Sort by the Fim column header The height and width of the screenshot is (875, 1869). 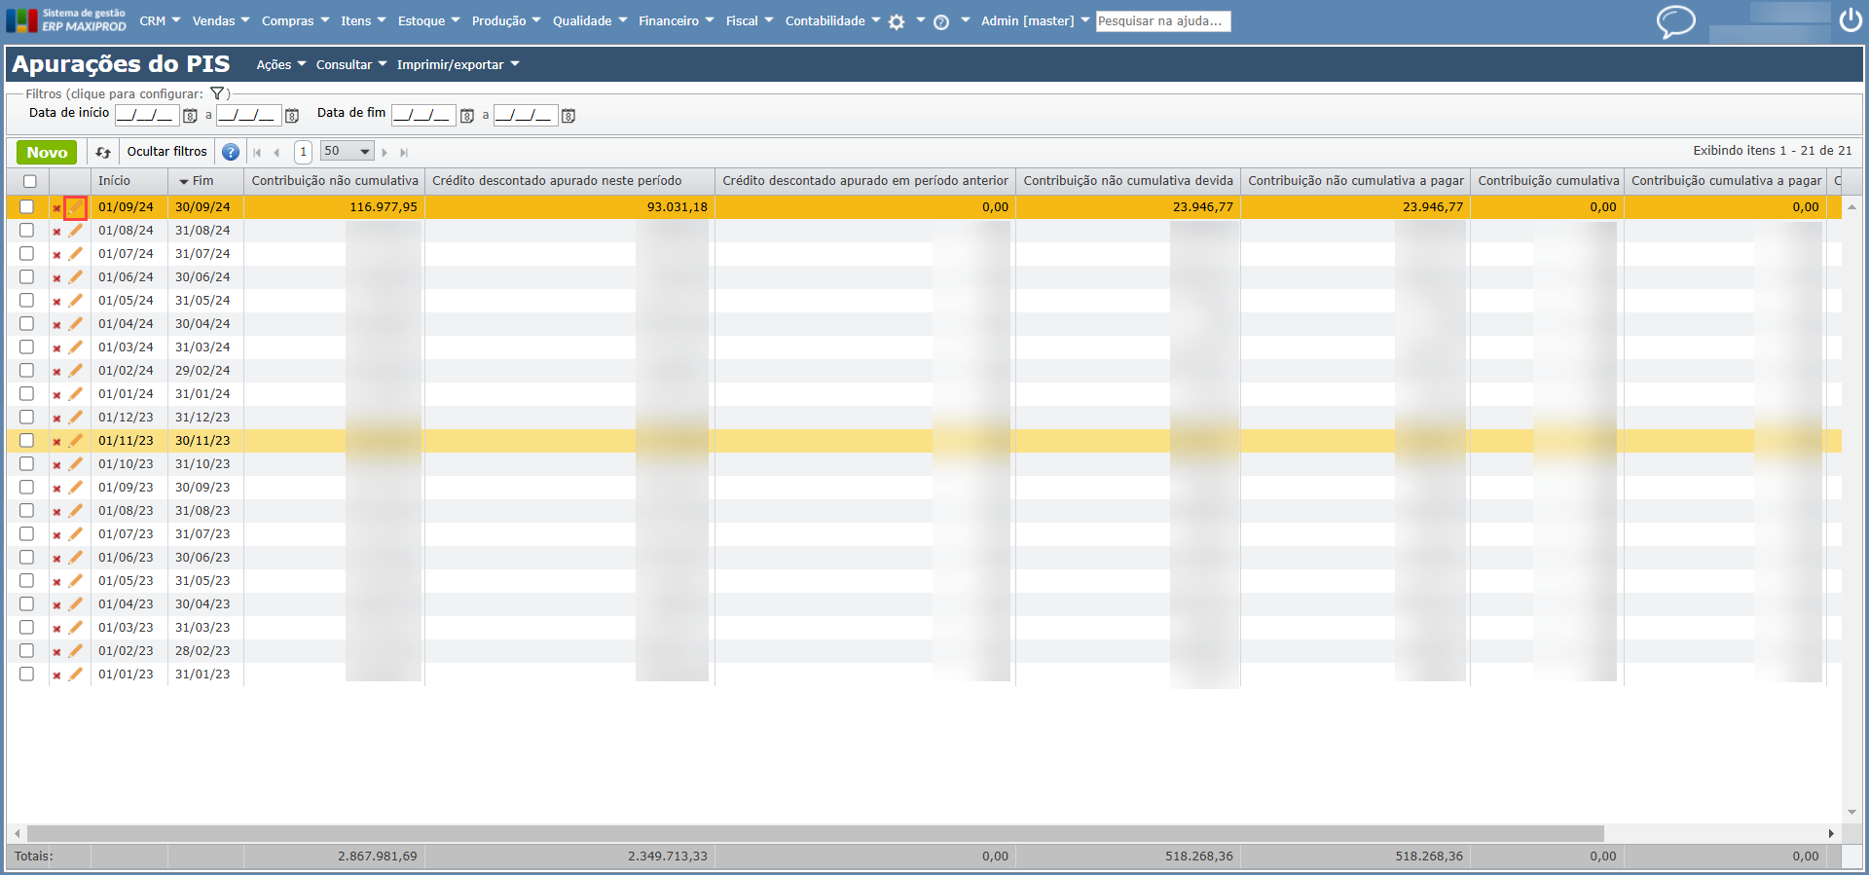203,181
